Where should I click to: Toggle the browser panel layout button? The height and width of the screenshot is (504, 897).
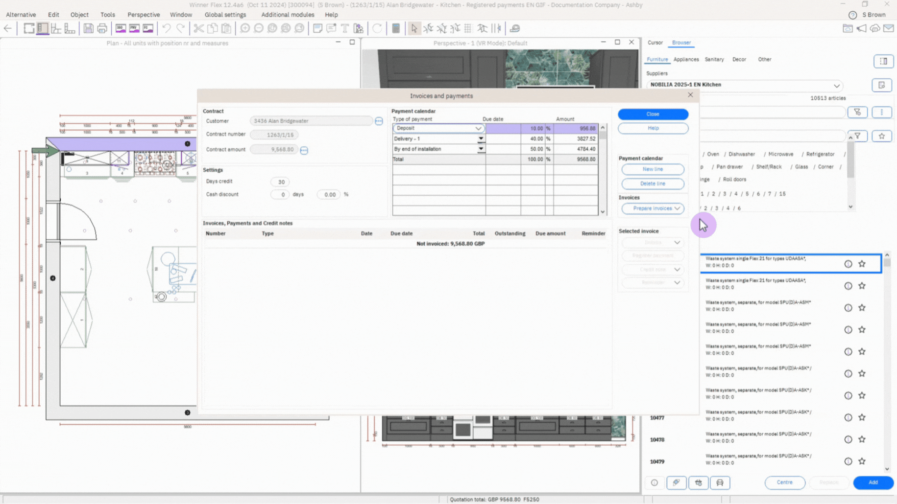pyautogui.click(x=883, y=61)
